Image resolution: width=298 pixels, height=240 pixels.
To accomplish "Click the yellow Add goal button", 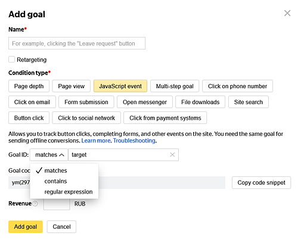I will click(x=26, y=227).
